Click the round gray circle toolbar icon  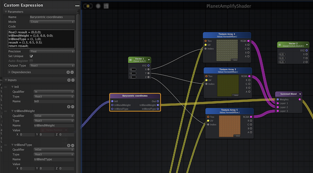point(98,6)
